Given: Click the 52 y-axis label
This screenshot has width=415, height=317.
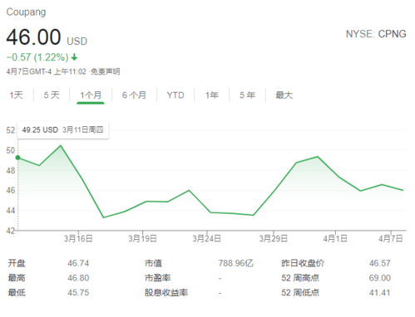Looking at the screenshot, I should point(11,130).
